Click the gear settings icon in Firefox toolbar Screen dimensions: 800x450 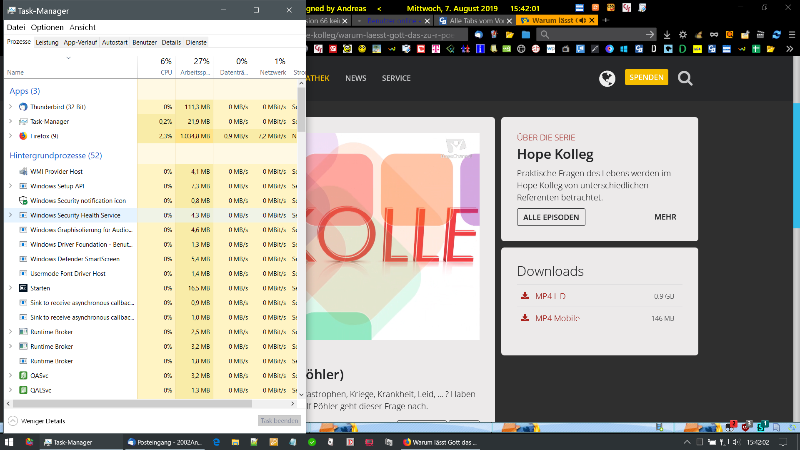[x=682, y=35]
